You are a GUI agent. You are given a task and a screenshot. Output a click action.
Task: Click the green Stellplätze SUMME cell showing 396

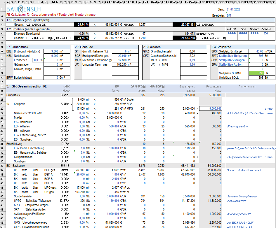coord(256,73)
